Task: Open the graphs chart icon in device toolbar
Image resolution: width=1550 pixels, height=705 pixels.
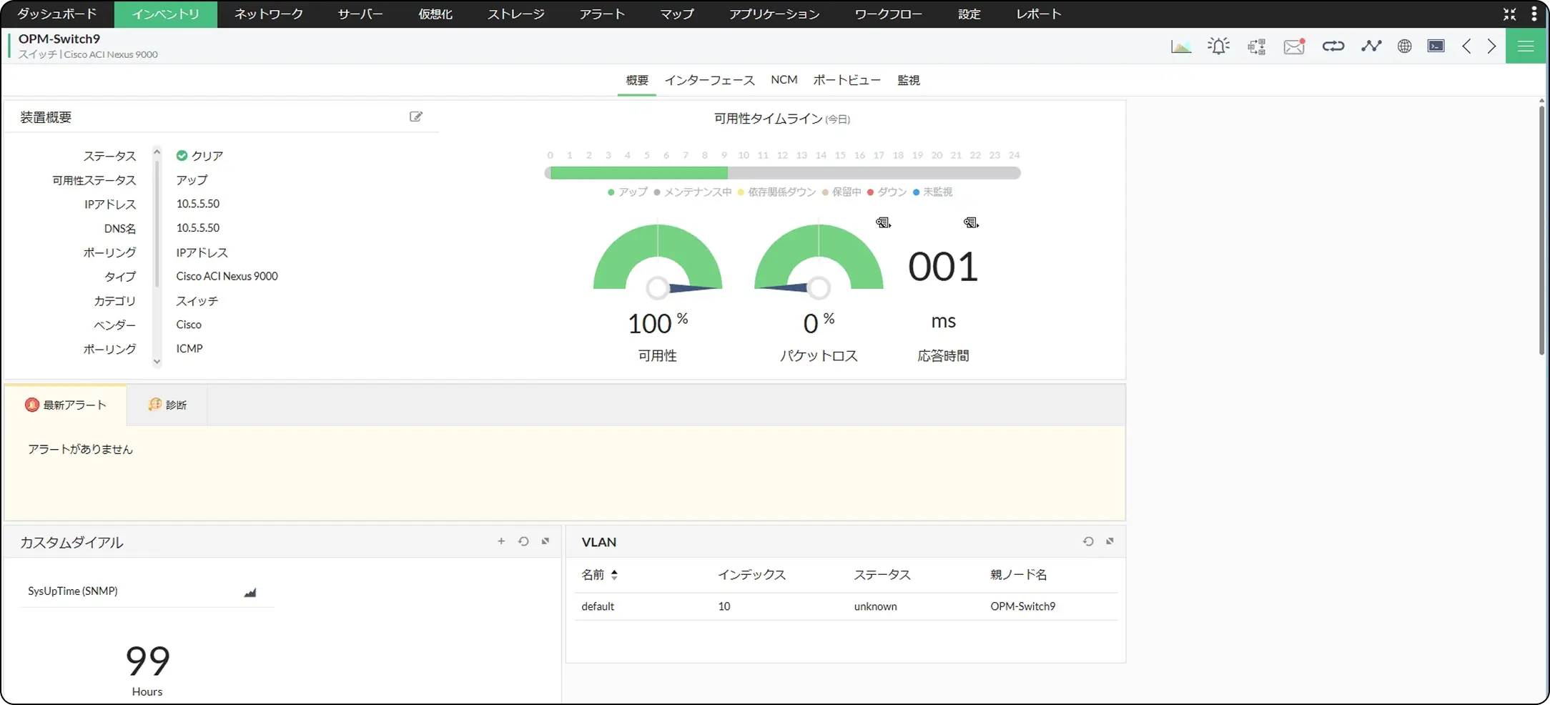Action: pyautogui.click(x=1181, y=46)
